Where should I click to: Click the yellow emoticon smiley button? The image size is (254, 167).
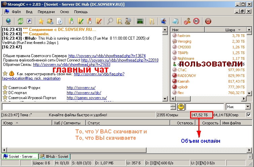coord(181,107)
